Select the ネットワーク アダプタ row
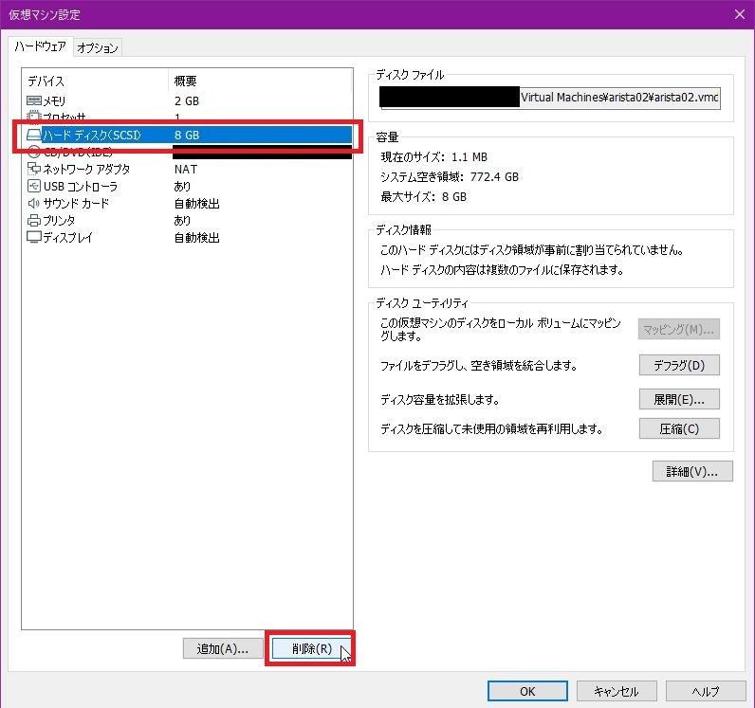 pyautogui.click(x=187, y=169)
